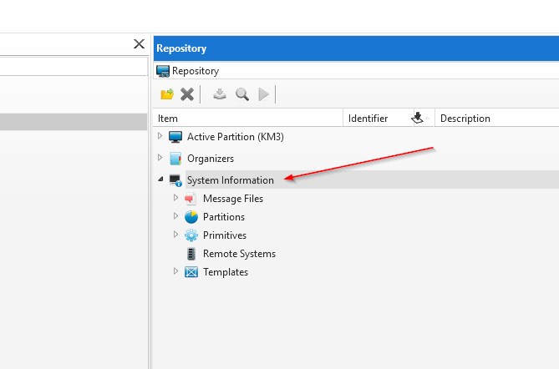
Task: Click the Remote Systems server icon
Action: click(191, 254)
